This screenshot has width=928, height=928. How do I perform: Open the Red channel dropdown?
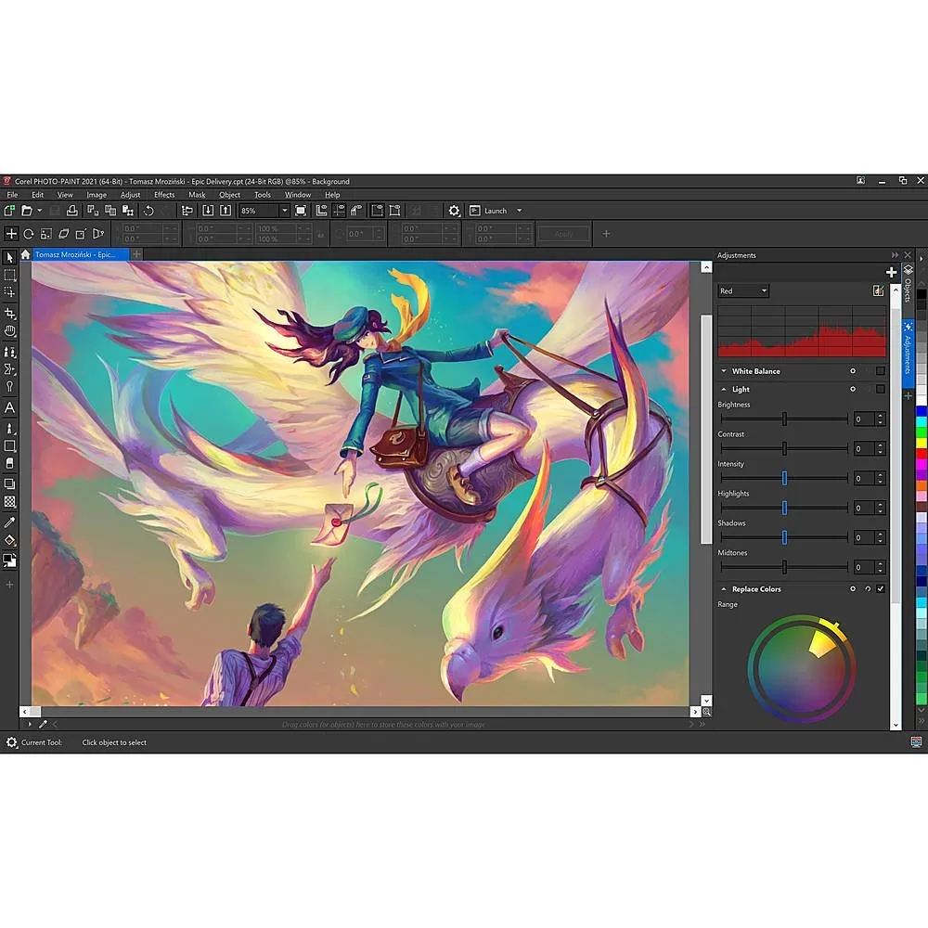743,290
